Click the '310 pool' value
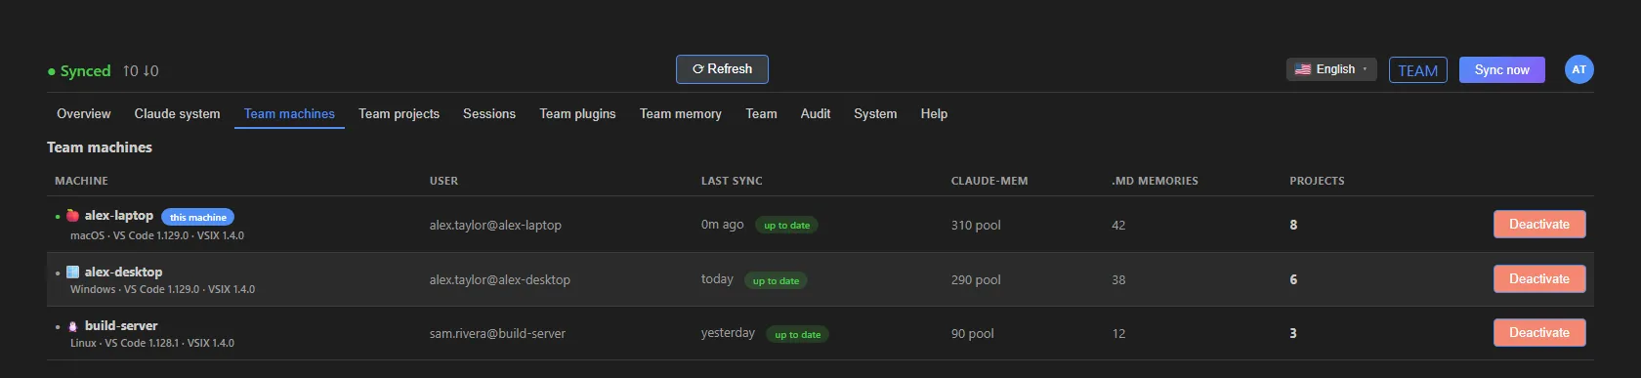The height and width of the screenshot is (378, 1641). [976, 225]
